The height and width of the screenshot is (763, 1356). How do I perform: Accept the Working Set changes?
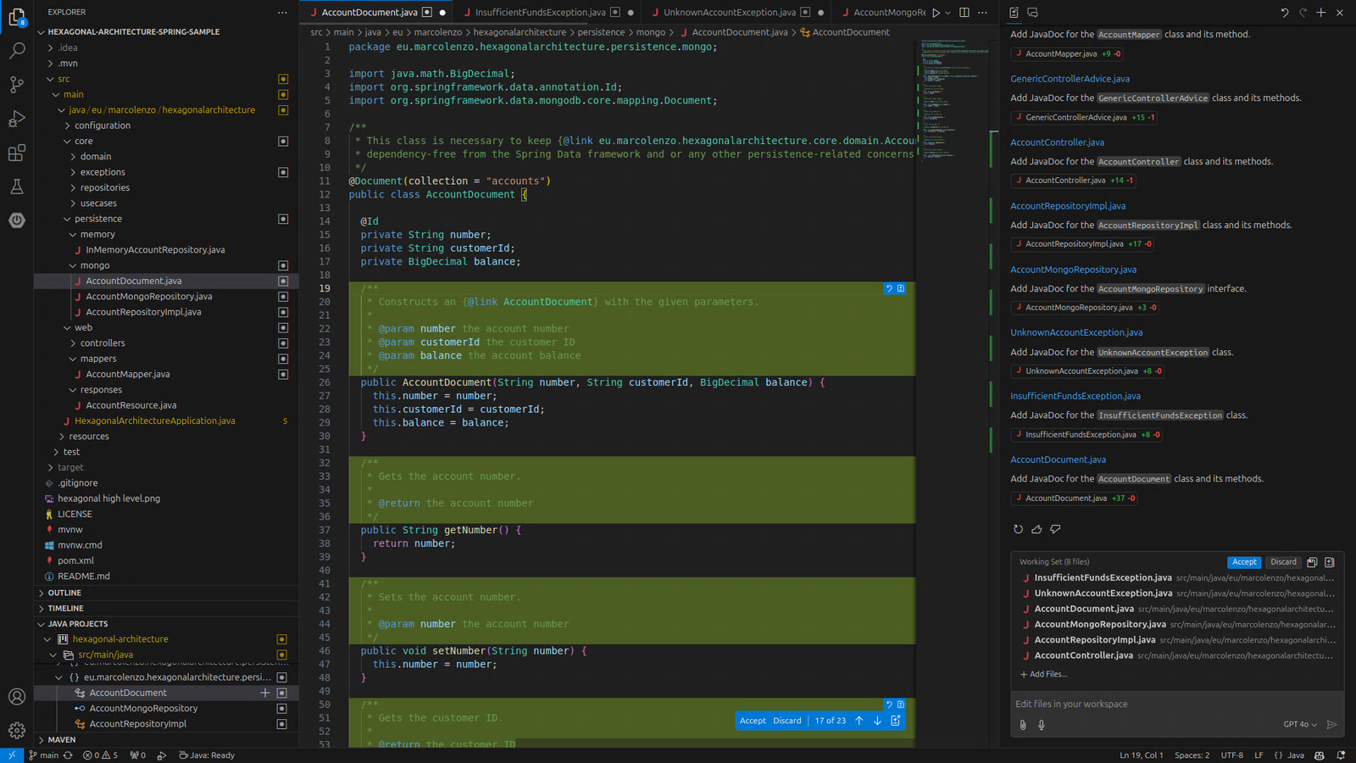(1244, 561)
